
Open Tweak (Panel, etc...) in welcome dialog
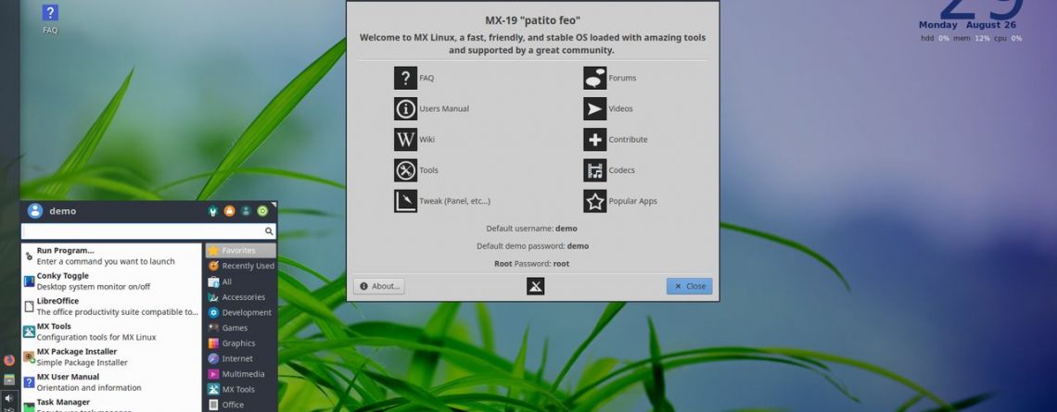coord(405,201)
